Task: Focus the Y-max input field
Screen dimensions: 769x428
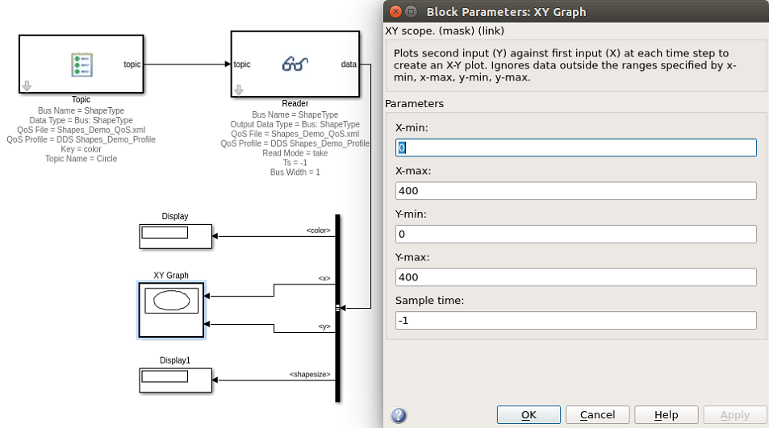Action: [576, 277]
